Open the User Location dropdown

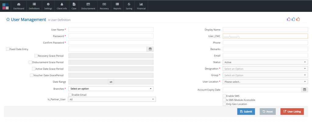[x=265, y=82]
